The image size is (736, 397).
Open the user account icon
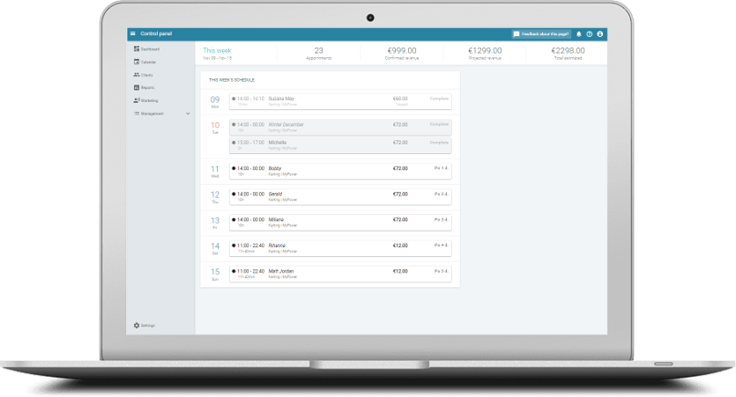(x=600, y=34)
